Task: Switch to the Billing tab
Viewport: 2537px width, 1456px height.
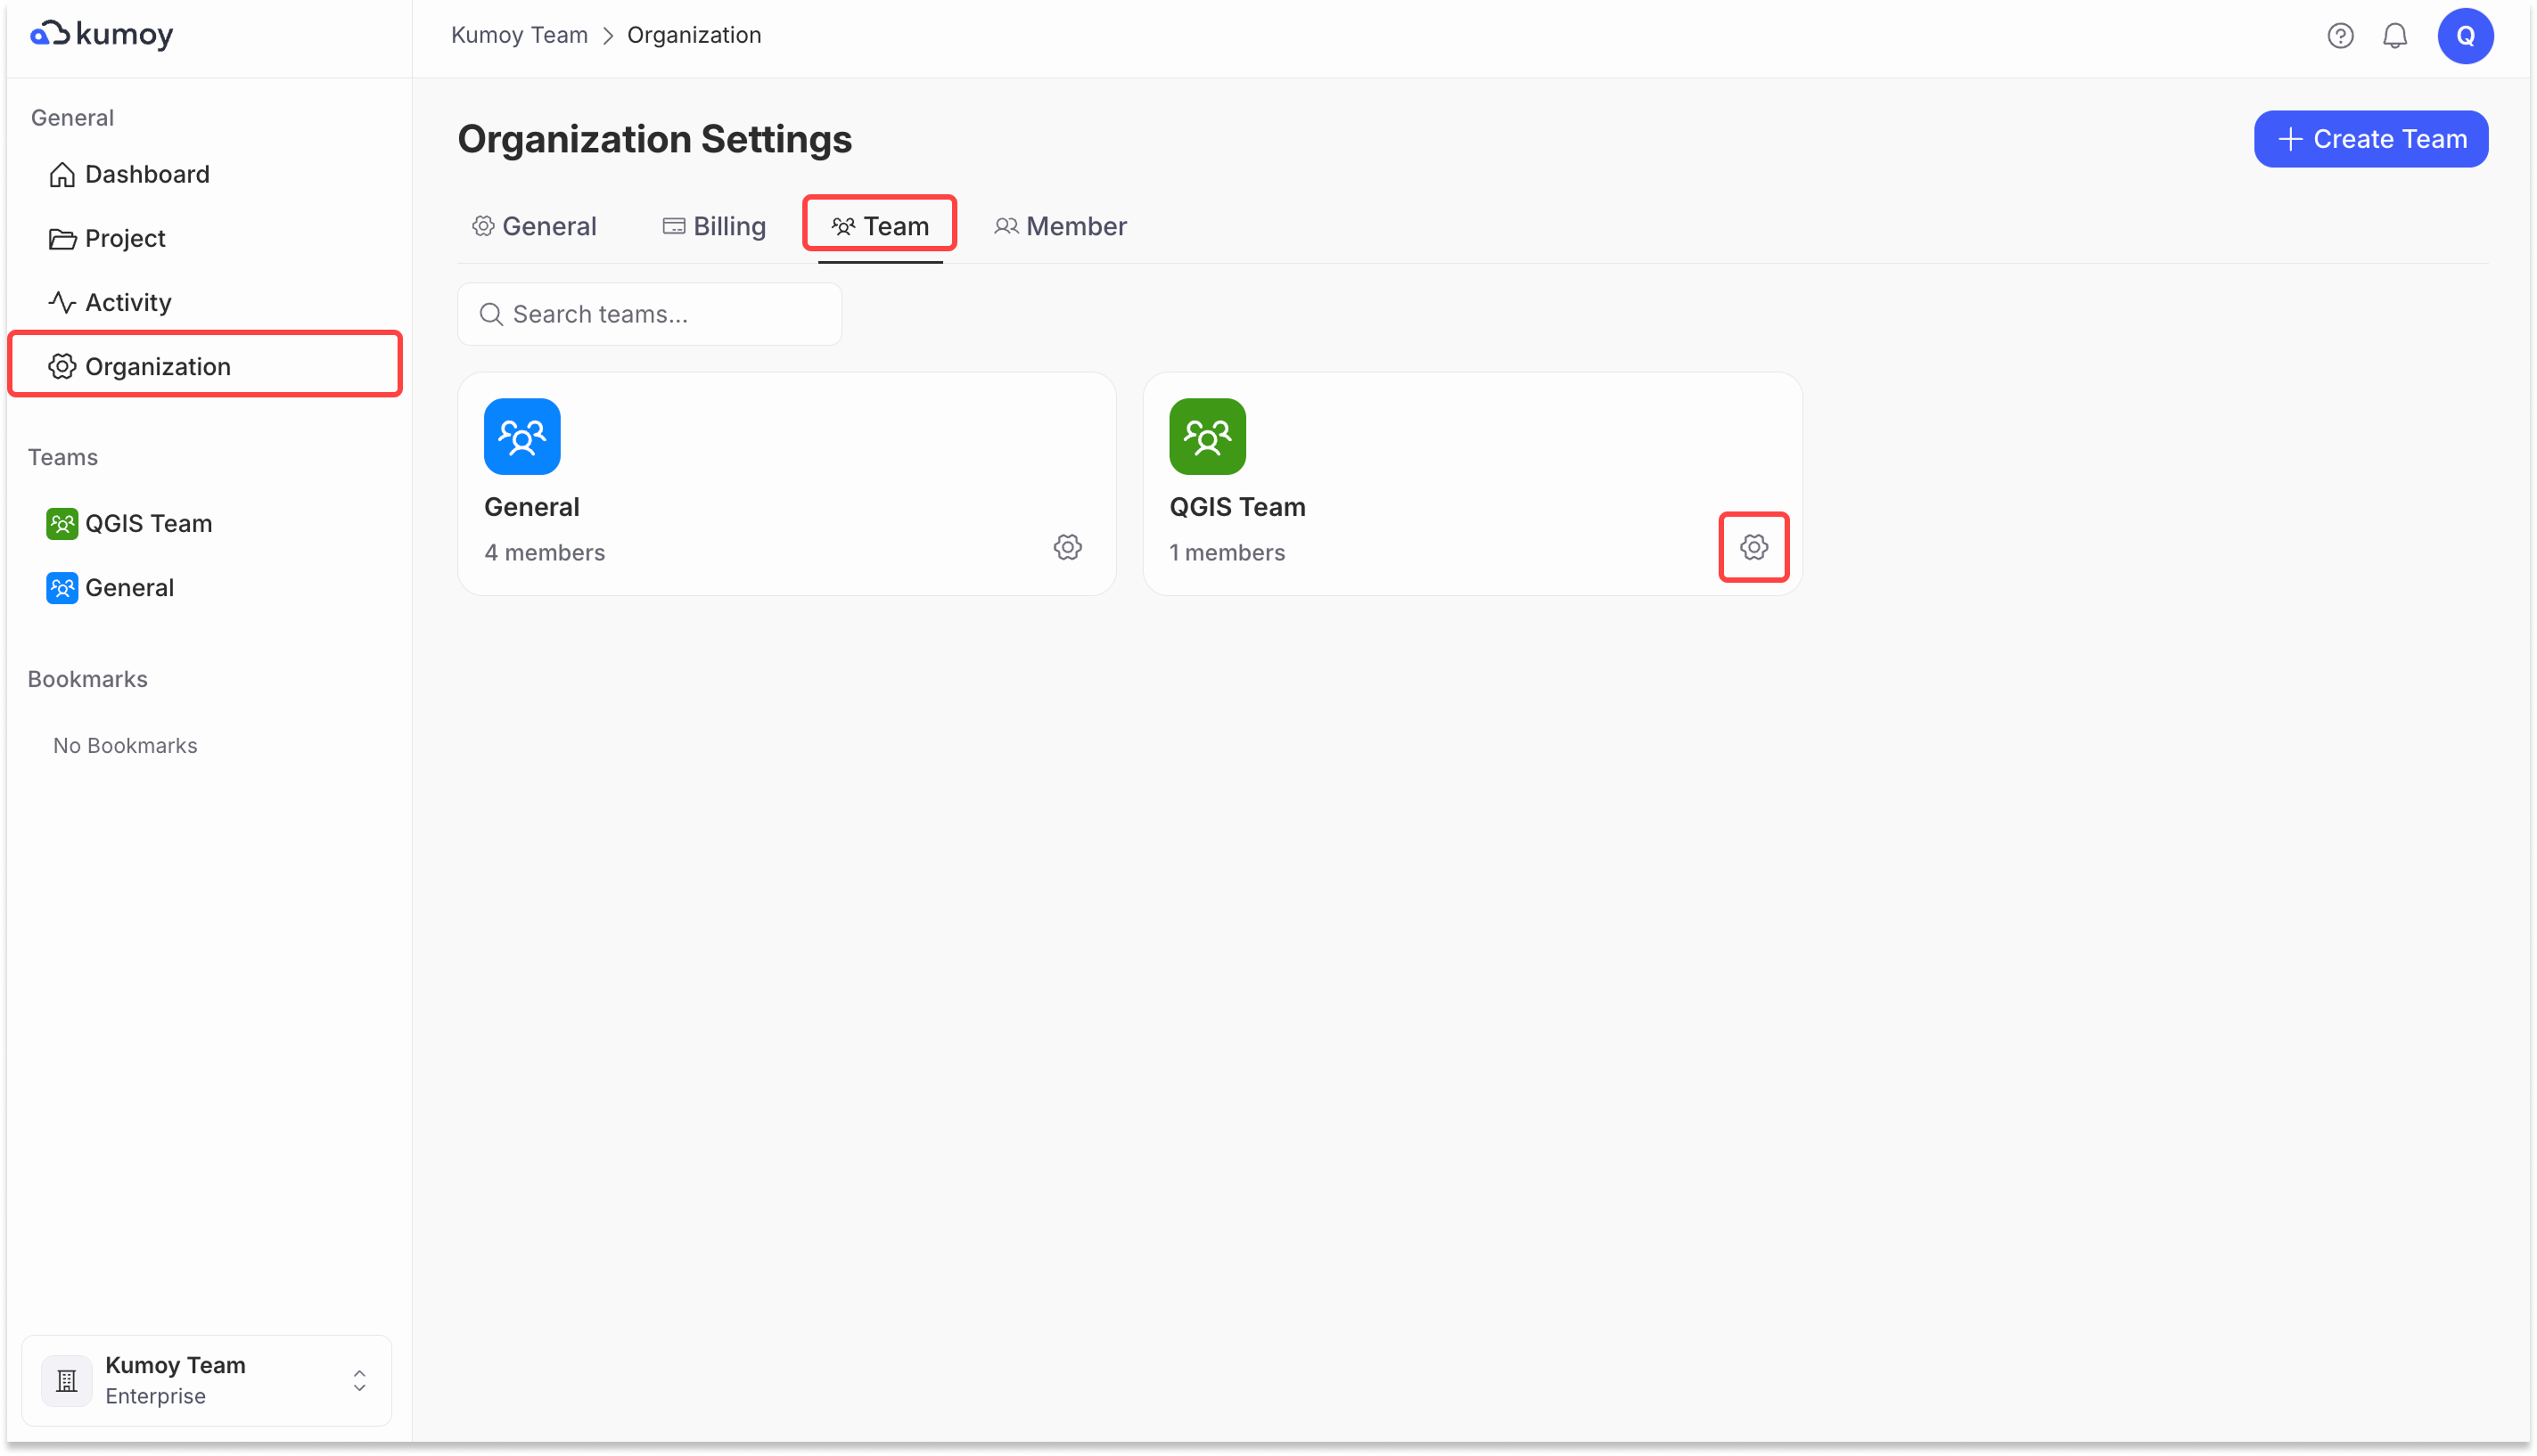Action: pos(714,226)
